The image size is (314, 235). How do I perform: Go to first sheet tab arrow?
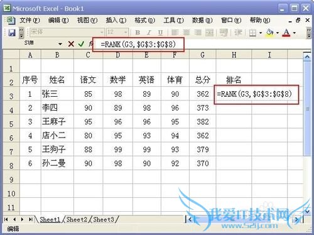coord(6,219)
